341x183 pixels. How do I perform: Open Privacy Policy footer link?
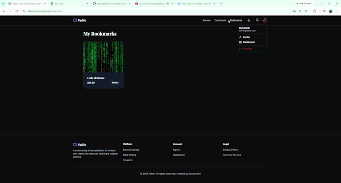click(x=230, y=150)
